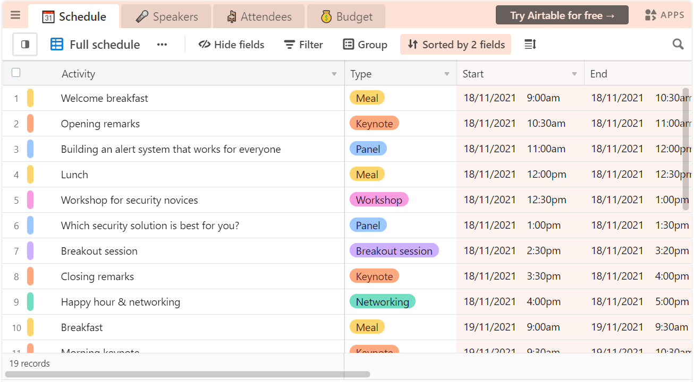The image size is (694, 382).
Task: Click the Meal tag in Lunch row
Action: tap(367, 175)
